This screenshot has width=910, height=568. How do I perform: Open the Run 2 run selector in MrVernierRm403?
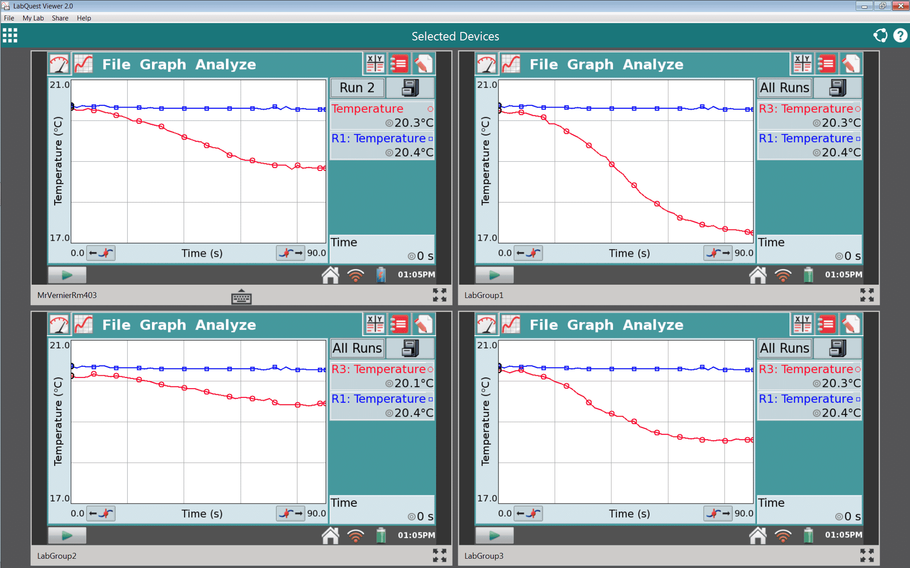click(357, 87)
